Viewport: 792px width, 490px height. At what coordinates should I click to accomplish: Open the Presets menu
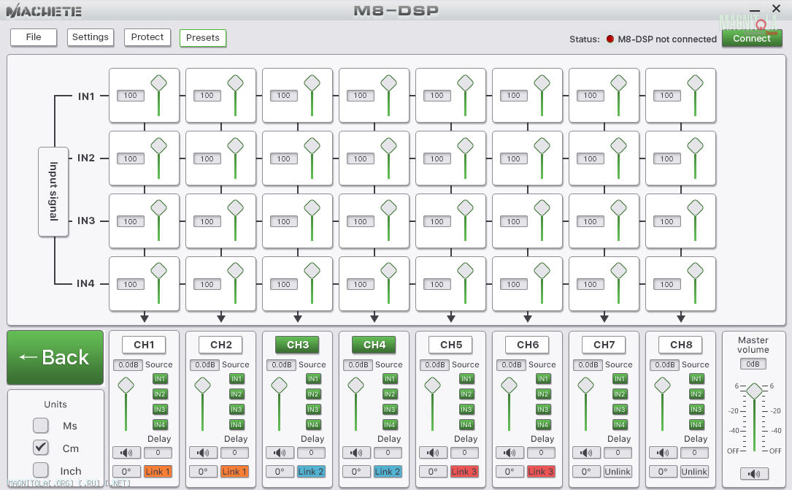coord(202,38)
